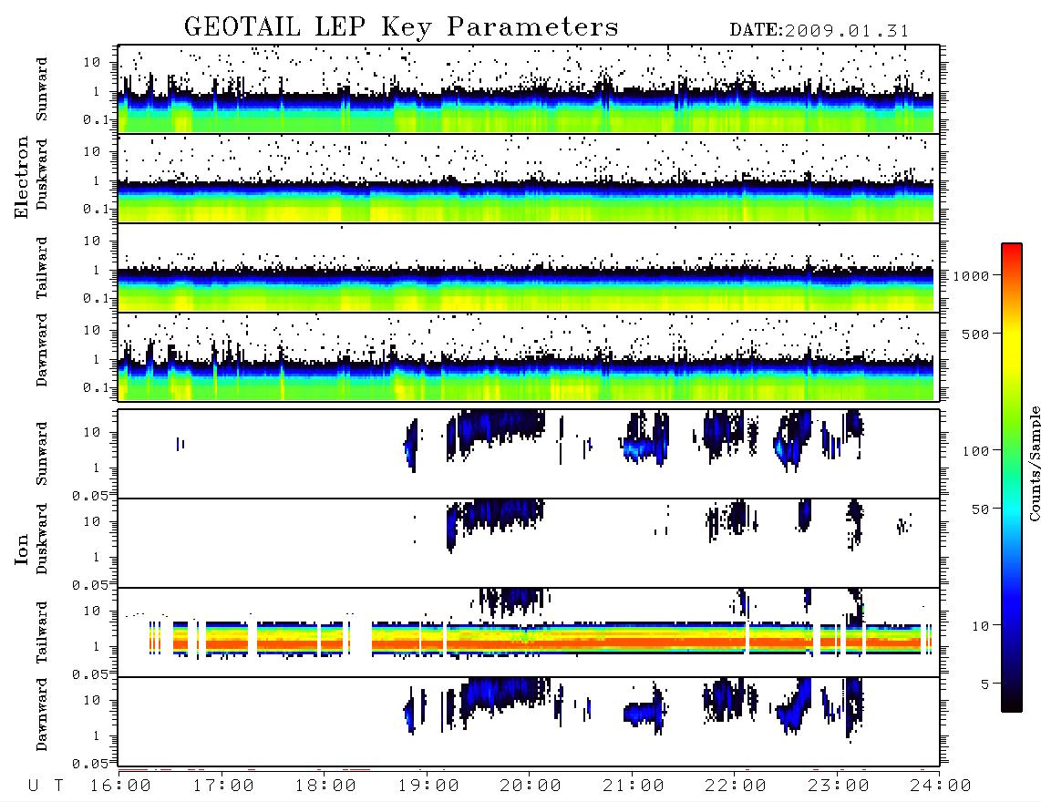Click the 500 colorbar tick label
Image resolution: width=1041 pixels, height=802 pixels.
[976, 334]
